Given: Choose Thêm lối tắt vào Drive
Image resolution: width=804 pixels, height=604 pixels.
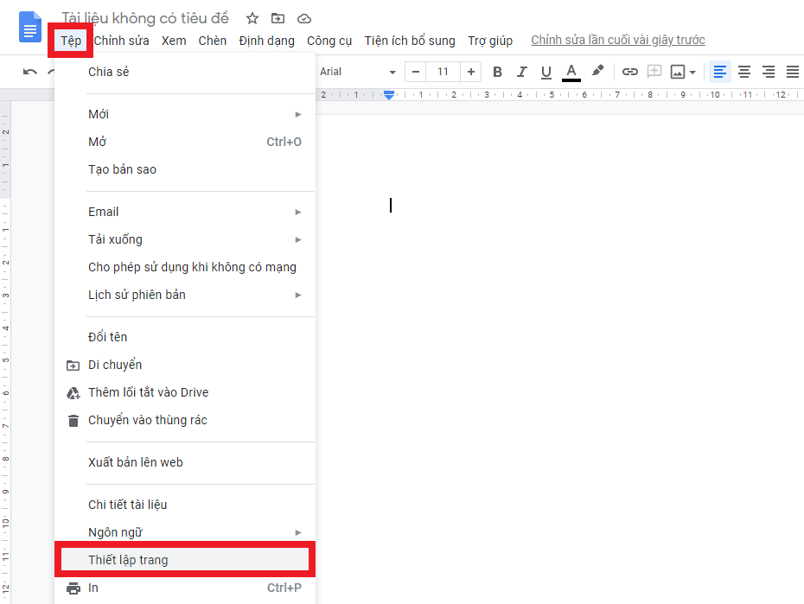Looking at the screenshot, I should [185, 392].
